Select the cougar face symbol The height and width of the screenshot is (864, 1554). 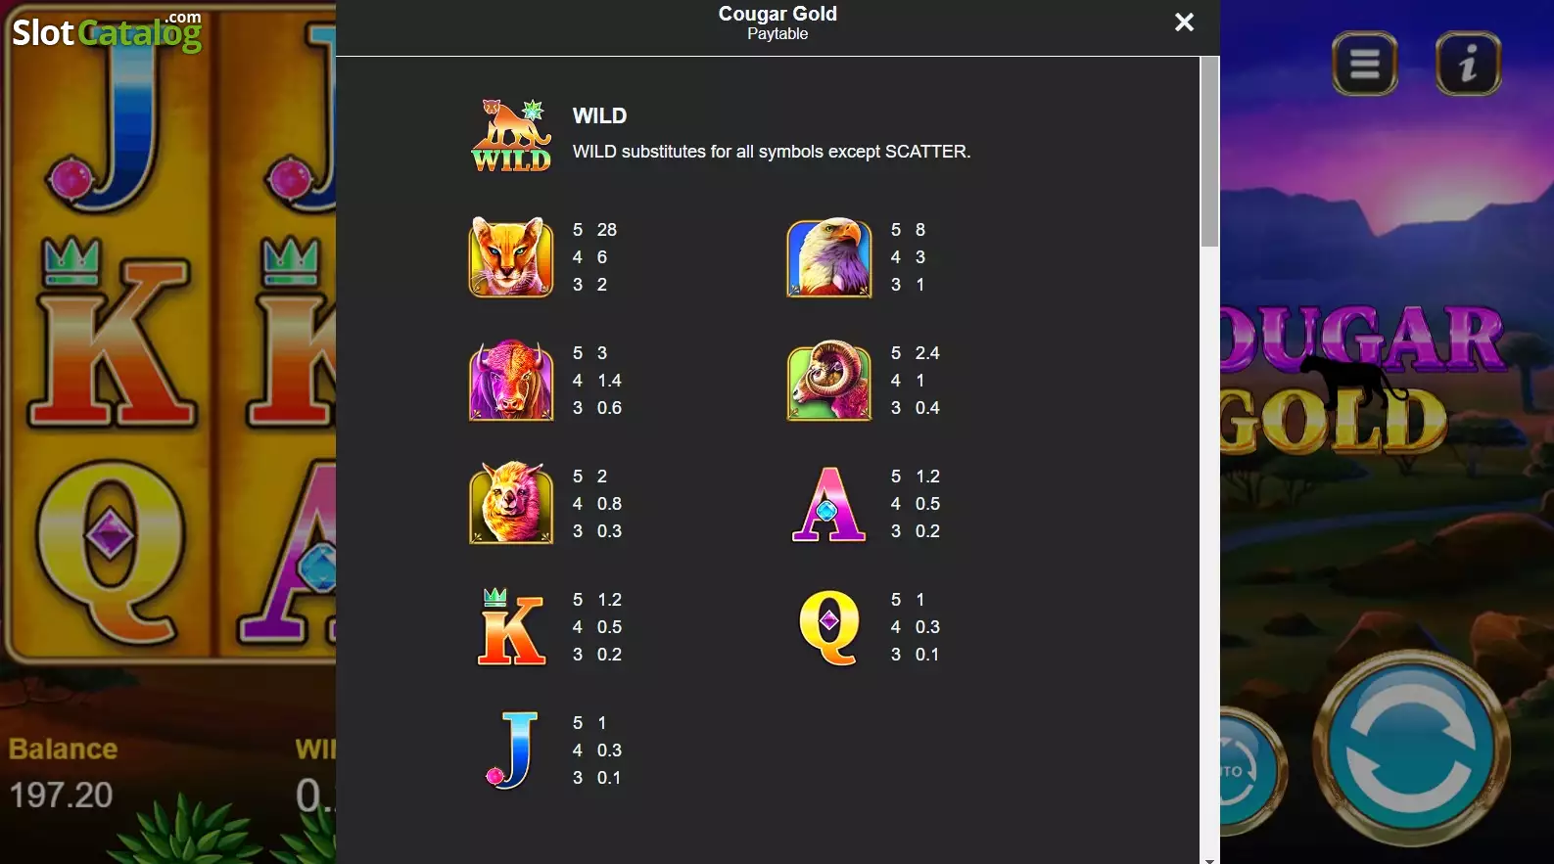click(x=511, y=257)
